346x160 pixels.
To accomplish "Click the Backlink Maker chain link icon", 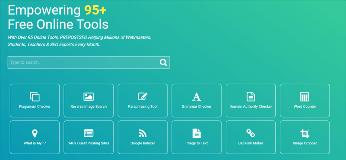I will pos(251,133).
